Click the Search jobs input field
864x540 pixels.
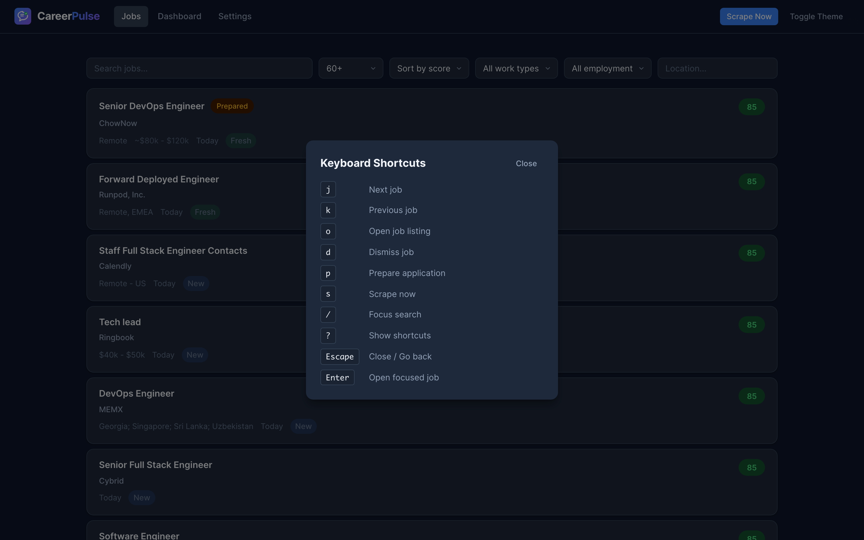point(199,68)
